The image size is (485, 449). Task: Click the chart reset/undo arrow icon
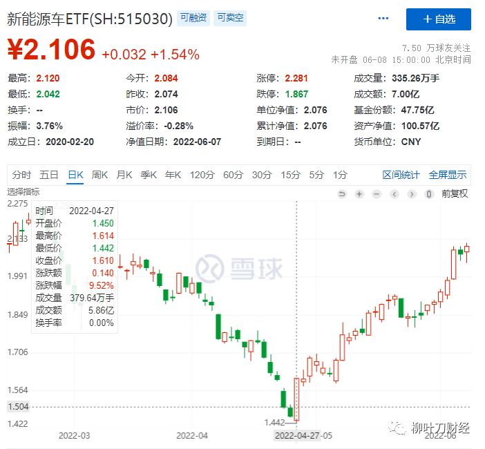tap(342, 194)
